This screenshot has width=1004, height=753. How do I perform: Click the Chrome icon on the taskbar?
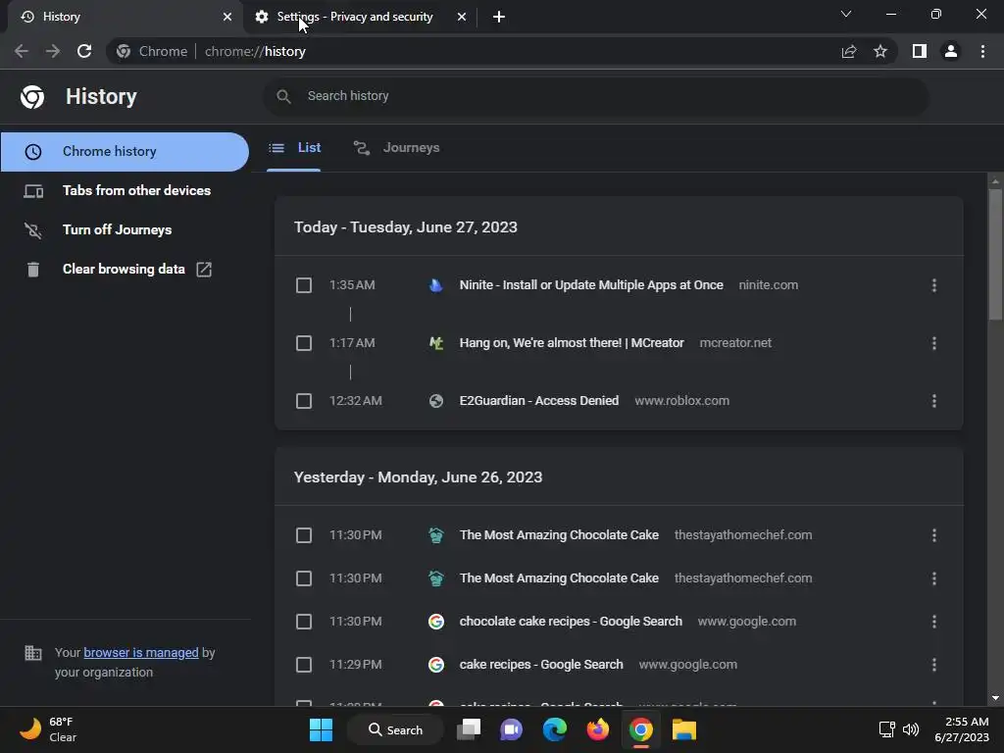click(641, 729)
